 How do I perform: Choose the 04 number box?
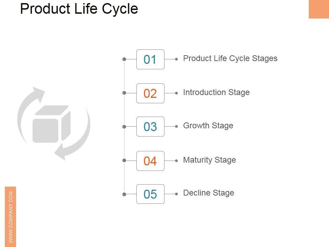point(150,161)
